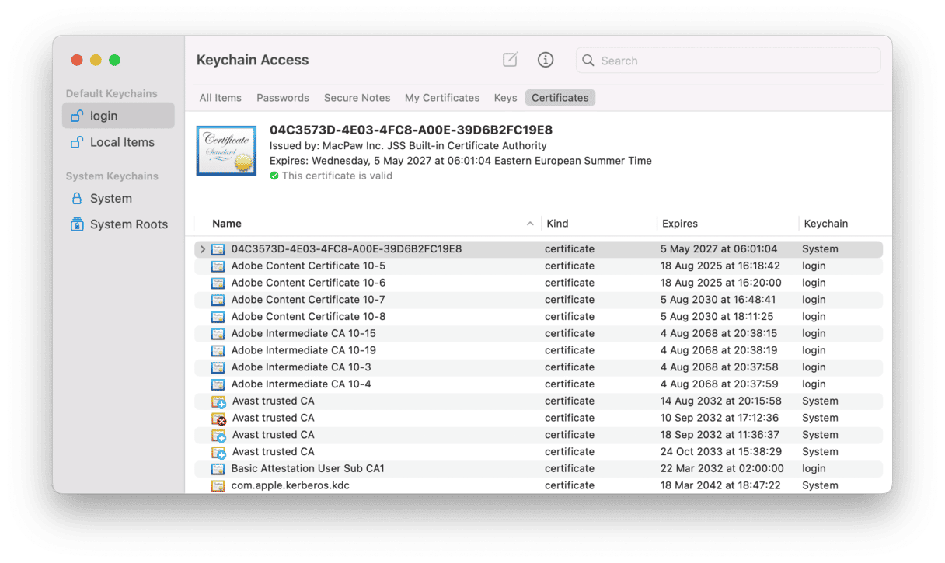
Task: Click the green zoom window button
Action: (114, 60)
